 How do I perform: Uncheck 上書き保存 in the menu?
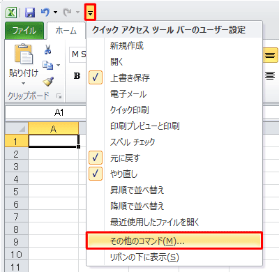click(174, 77)
